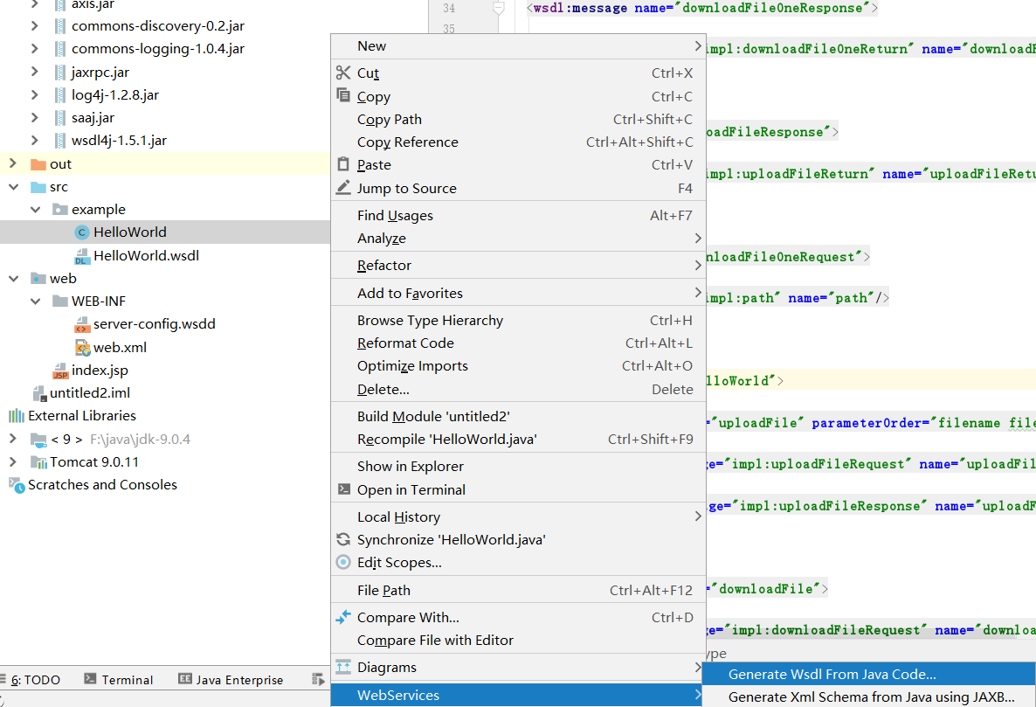Choose Compare File with Editor
Viewport: 1036px width, 707px height.
(518, 641)
